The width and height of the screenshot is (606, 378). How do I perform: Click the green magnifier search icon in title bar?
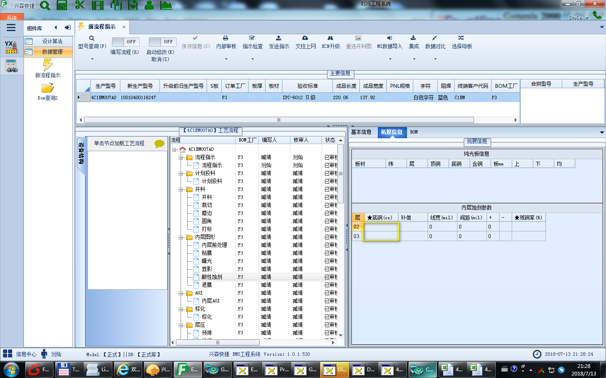(45, 6)
